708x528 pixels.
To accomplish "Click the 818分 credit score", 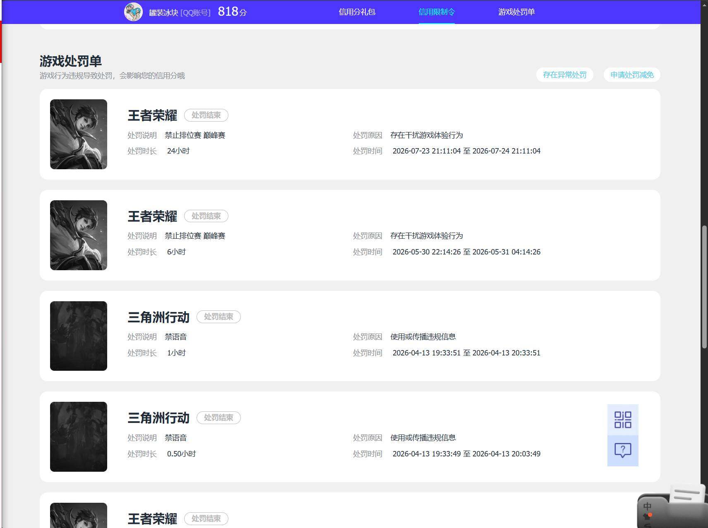I will (232, 12).
